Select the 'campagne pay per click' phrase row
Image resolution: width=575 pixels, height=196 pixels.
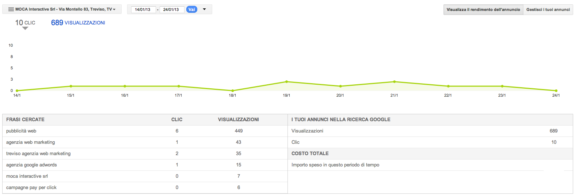(x=145, y=188)
